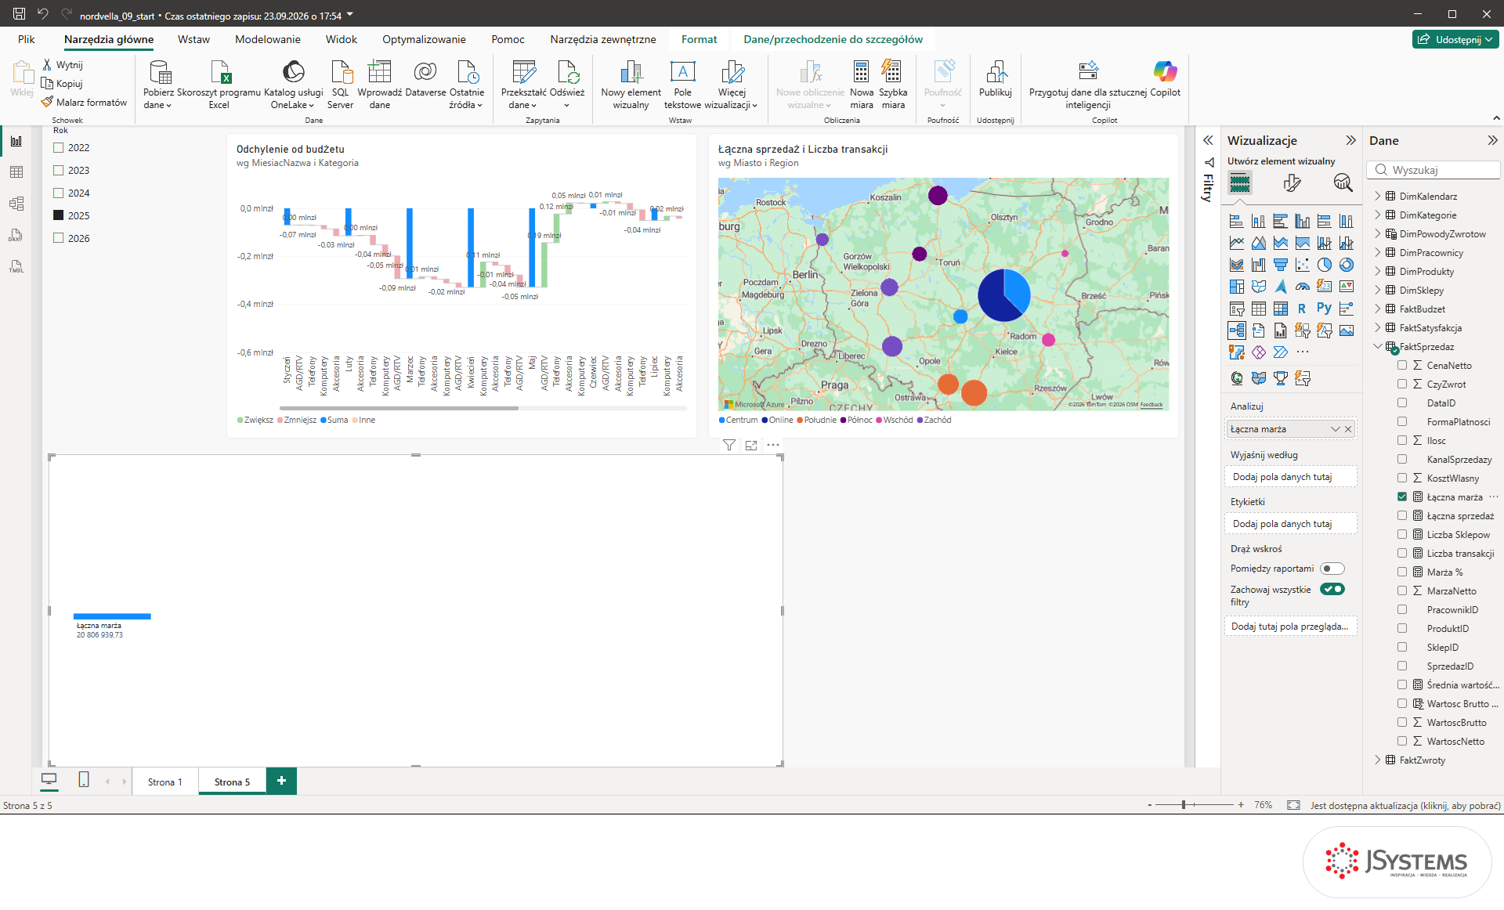This screenshot has width=1504, height=910.
Task: Open the Łączna marża field dropdown arrow
Action: (1335, 429)
